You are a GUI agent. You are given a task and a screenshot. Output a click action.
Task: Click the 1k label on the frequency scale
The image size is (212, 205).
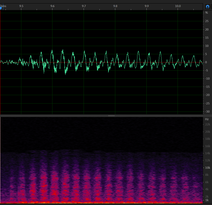207,200
